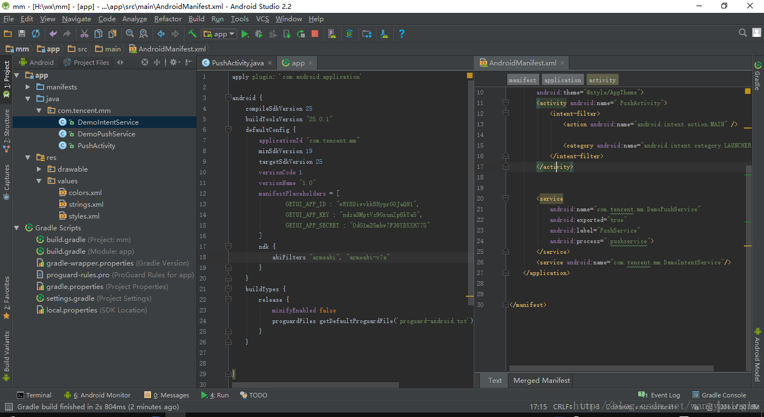764x417 pixels.
Task: Toggle the Build Variants tool window
Action: pyautogui.click(x=6, y=356)
